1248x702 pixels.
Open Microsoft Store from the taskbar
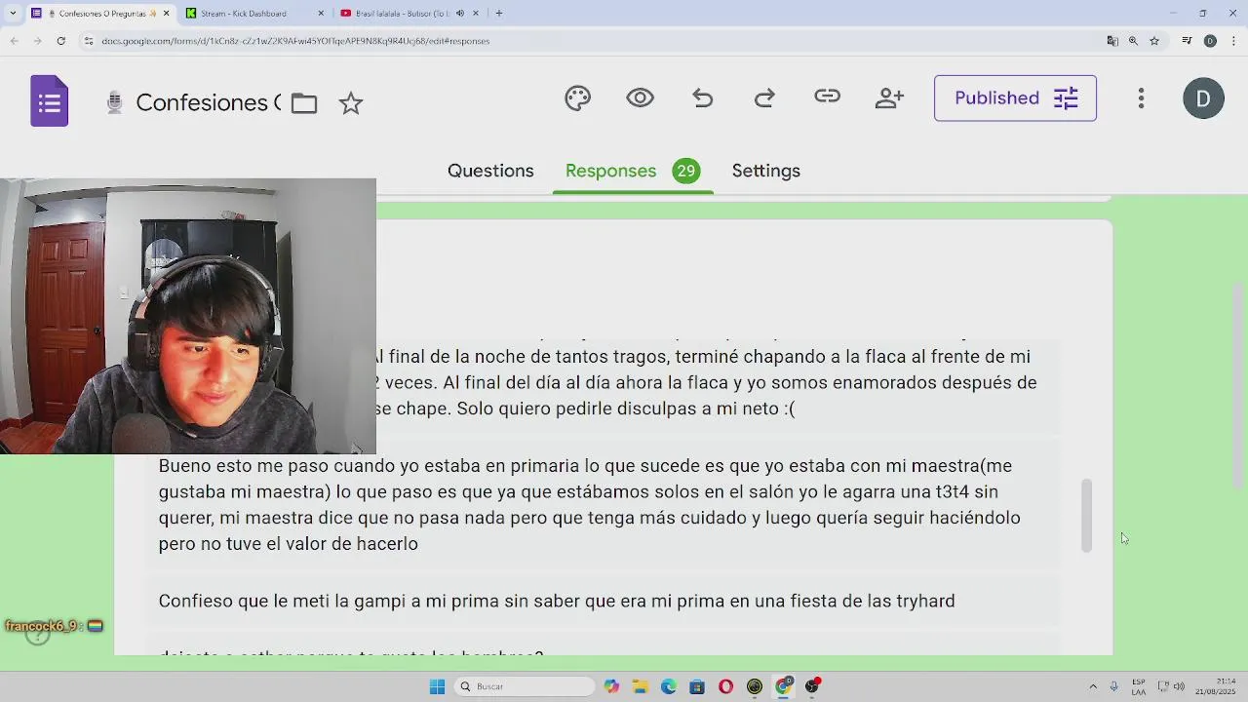pyautogui.click(x=697, y=686)
